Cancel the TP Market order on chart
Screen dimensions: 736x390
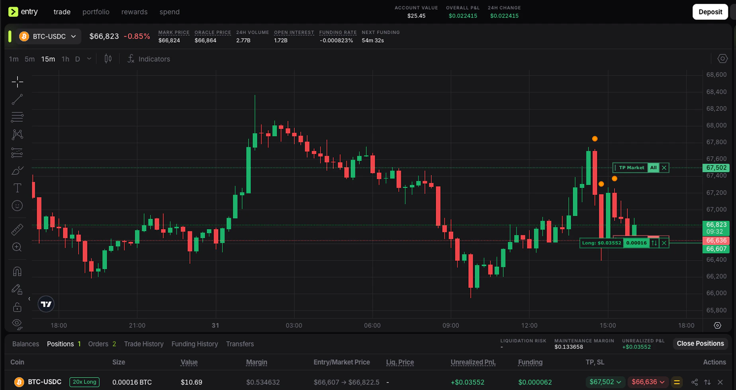[664, 168]
